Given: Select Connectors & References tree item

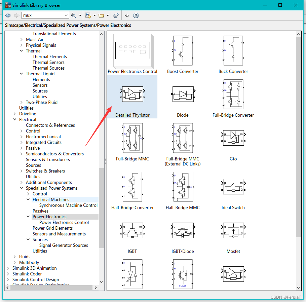Looking at the screenshot, I should click(x=50, y=125).
